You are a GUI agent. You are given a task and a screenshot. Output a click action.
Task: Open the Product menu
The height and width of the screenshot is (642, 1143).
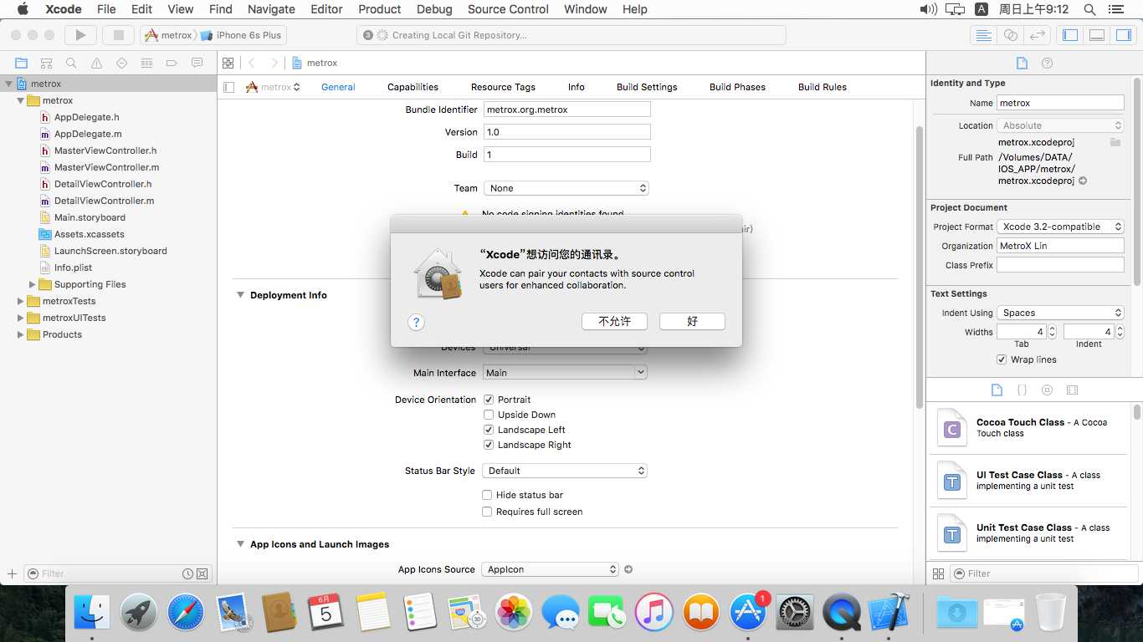pos(380,9)
